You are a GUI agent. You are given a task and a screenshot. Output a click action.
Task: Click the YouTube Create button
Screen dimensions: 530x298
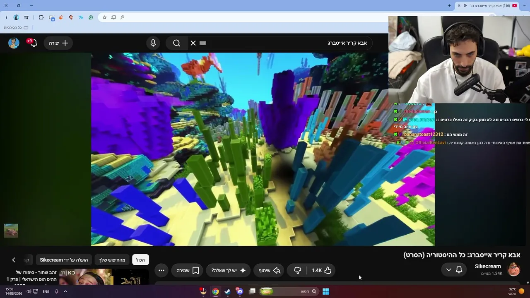(58, 43)
